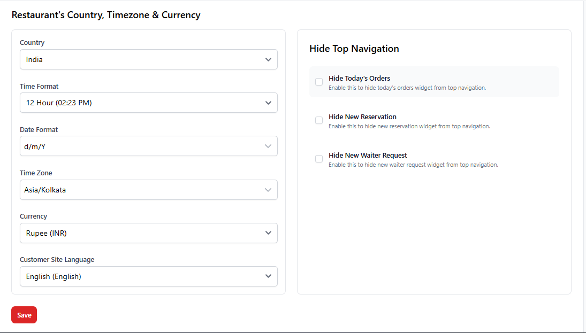The height and width of the screenshot is (333, 586).
Task: Click the Hide Top Navigation heading
Action: pos(354,48)
